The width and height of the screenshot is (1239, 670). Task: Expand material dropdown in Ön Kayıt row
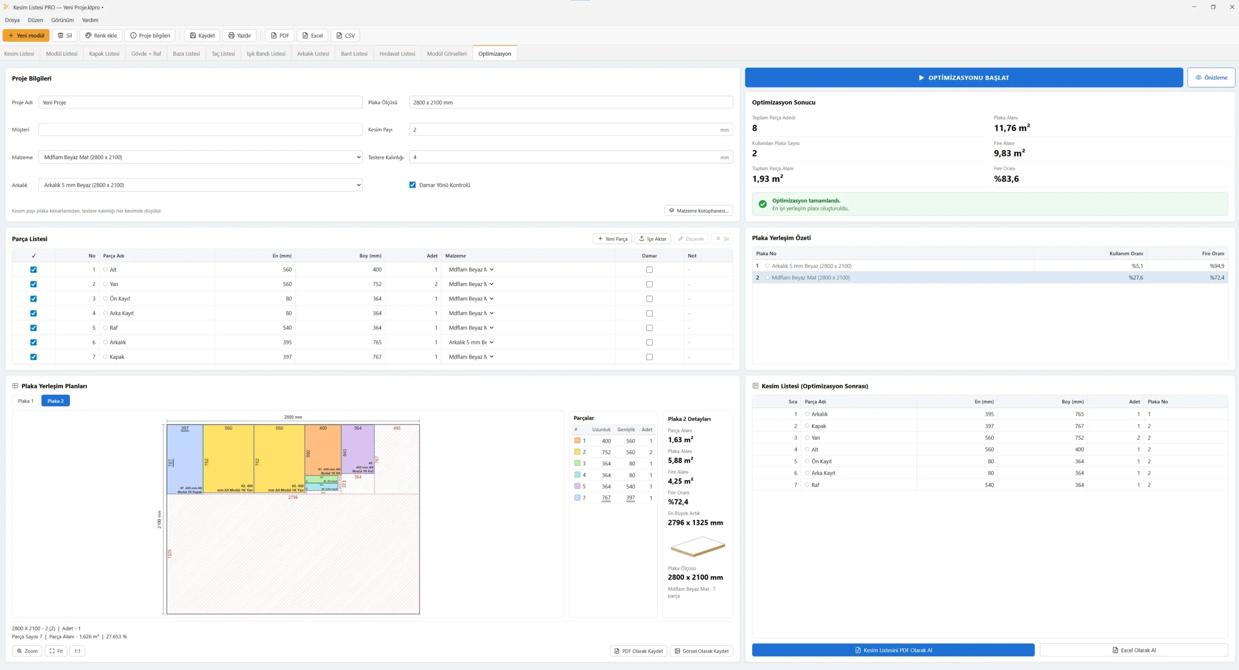(x=471, y=298)
